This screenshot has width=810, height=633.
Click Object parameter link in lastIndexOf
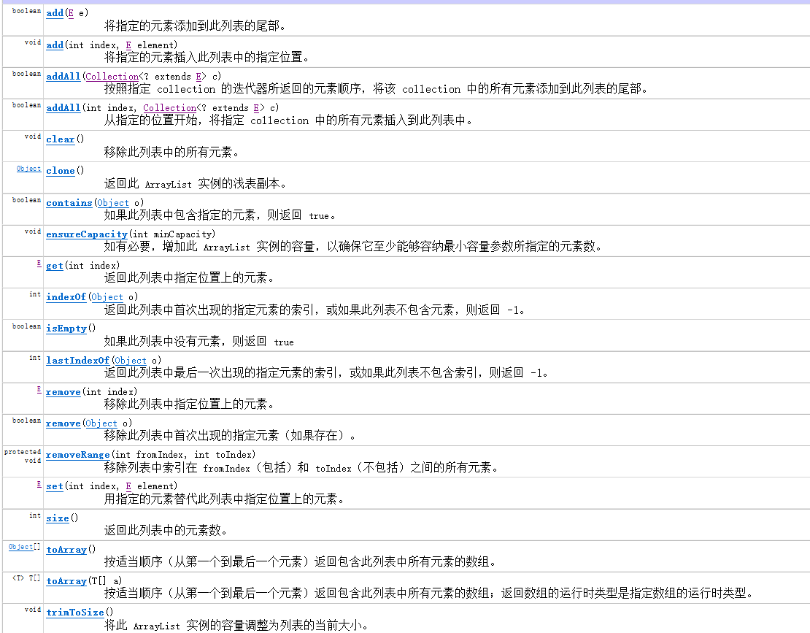pyautogui.click(x=130, y=361)
